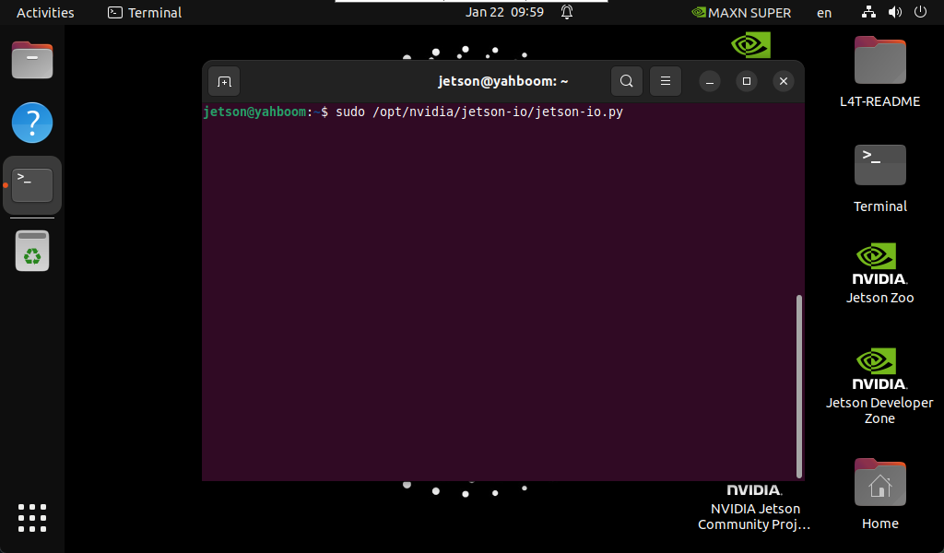This screenshot has width=944, height=553.
Task: Show the applications grid
Action: coord(32,518)
